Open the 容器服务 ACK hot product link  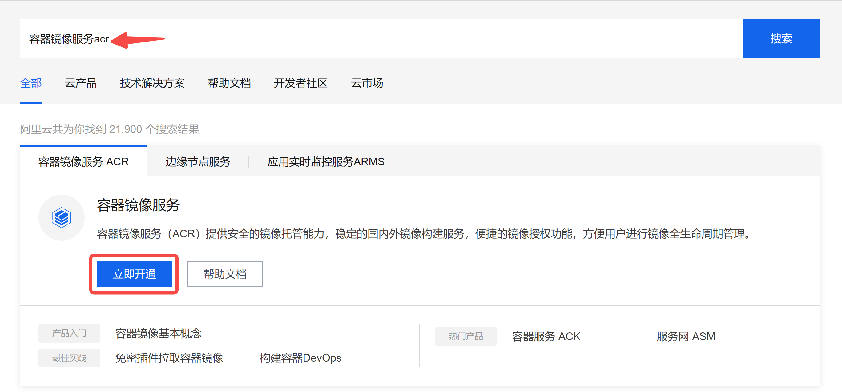(546, 336)
